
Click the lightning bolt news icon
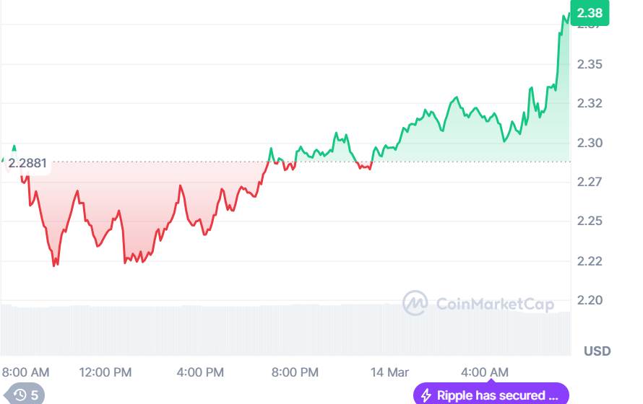click(426, 395)
